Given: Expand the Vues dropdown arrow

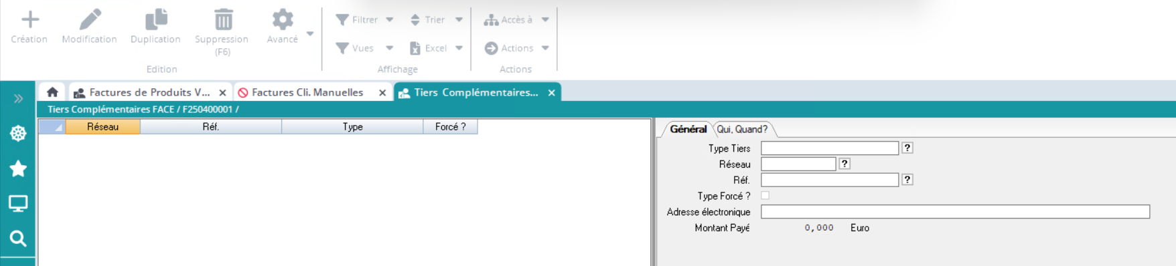Looking at the screenshot, I should pos(390,48).
